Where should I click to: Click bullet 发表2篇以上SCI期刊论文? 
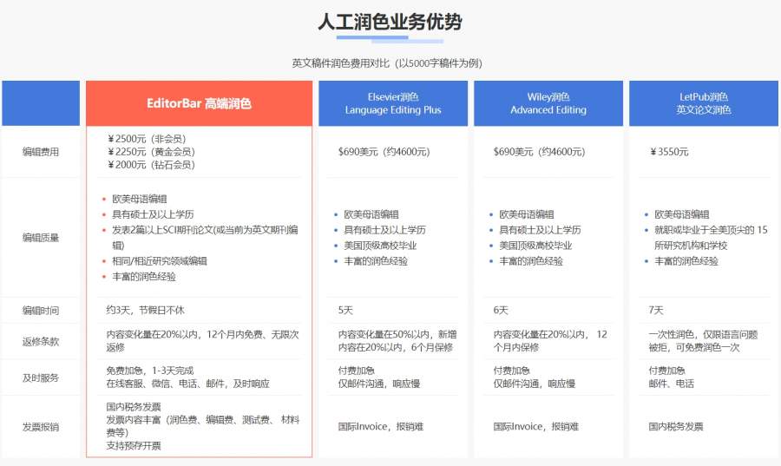(205, 238)
